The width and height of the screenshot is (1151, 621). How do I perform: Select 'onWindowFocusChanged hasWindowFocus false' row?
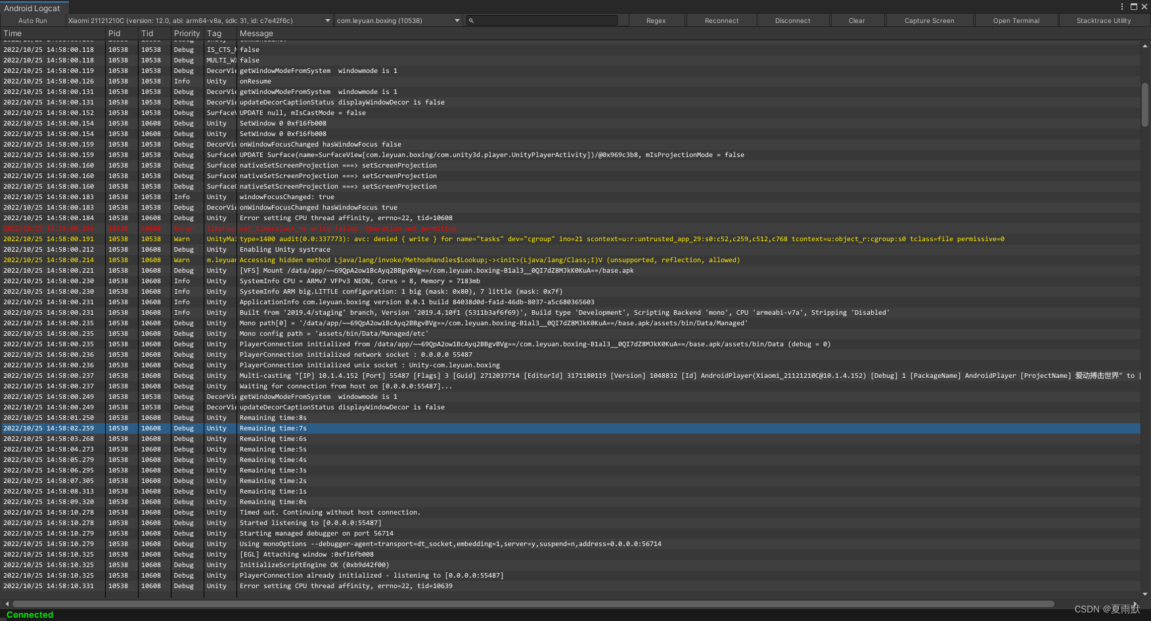tap(570, 145)
